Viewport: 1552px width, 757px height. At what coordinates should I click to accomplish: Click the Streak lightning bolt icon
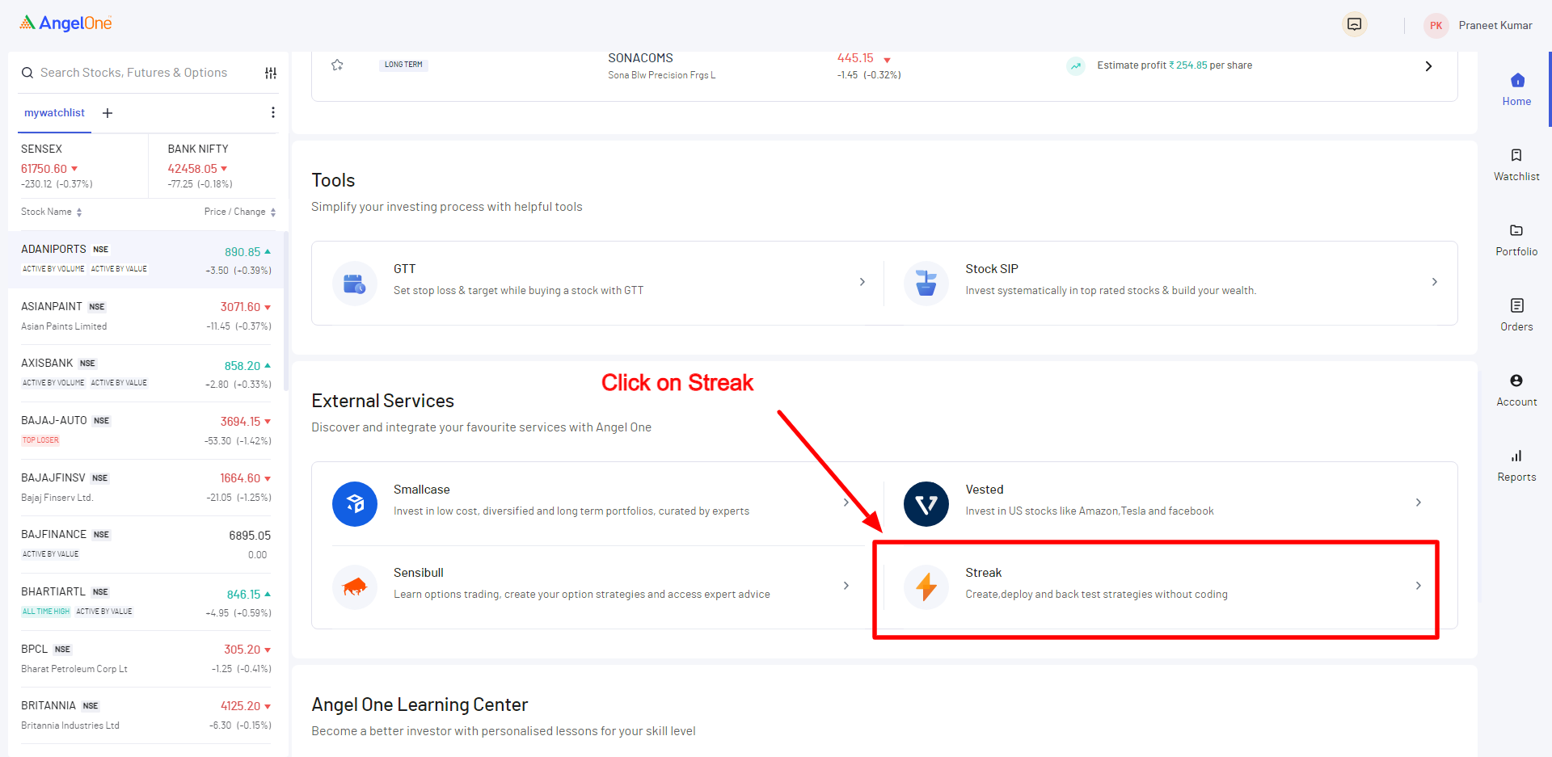(926, 587)
